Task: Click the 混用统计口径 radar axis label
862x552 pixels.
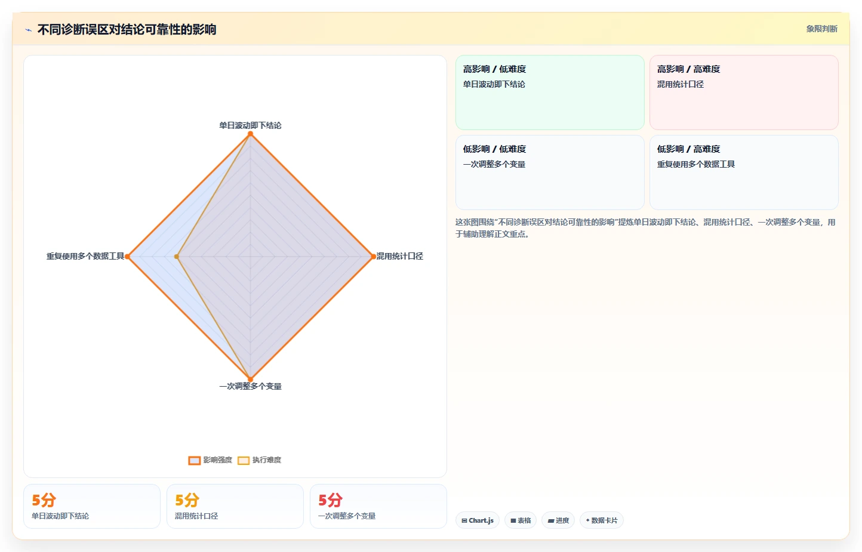Action: tap(399, 256)
